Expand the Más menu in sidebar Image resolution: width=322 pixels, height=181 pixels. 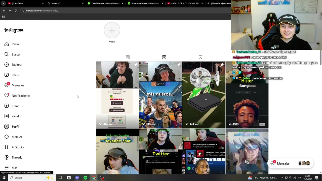coord(11,168)
